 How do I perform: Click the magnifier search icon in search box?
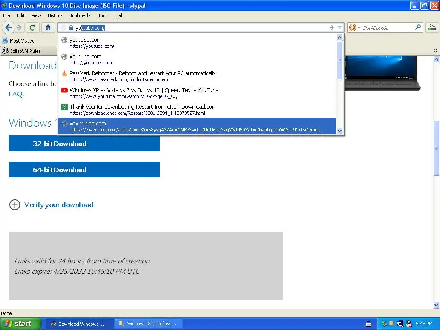pos(418,27)
